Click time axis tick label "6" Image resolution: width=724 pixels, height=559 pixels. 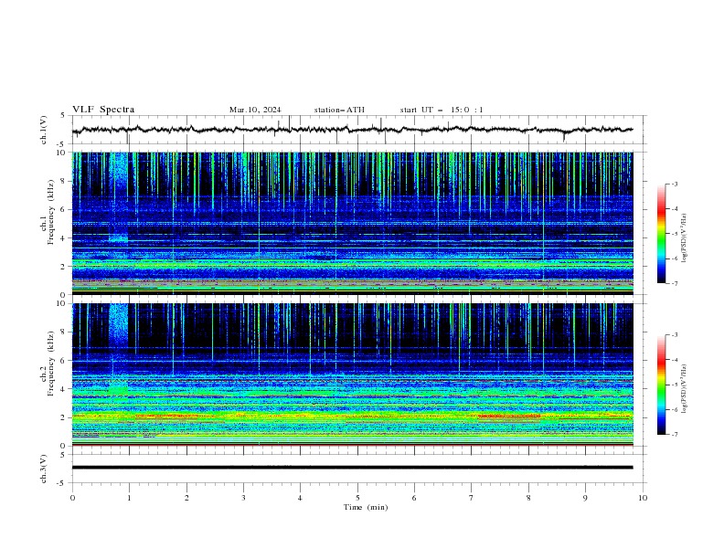pyautogui.click(x=414, y=498)
